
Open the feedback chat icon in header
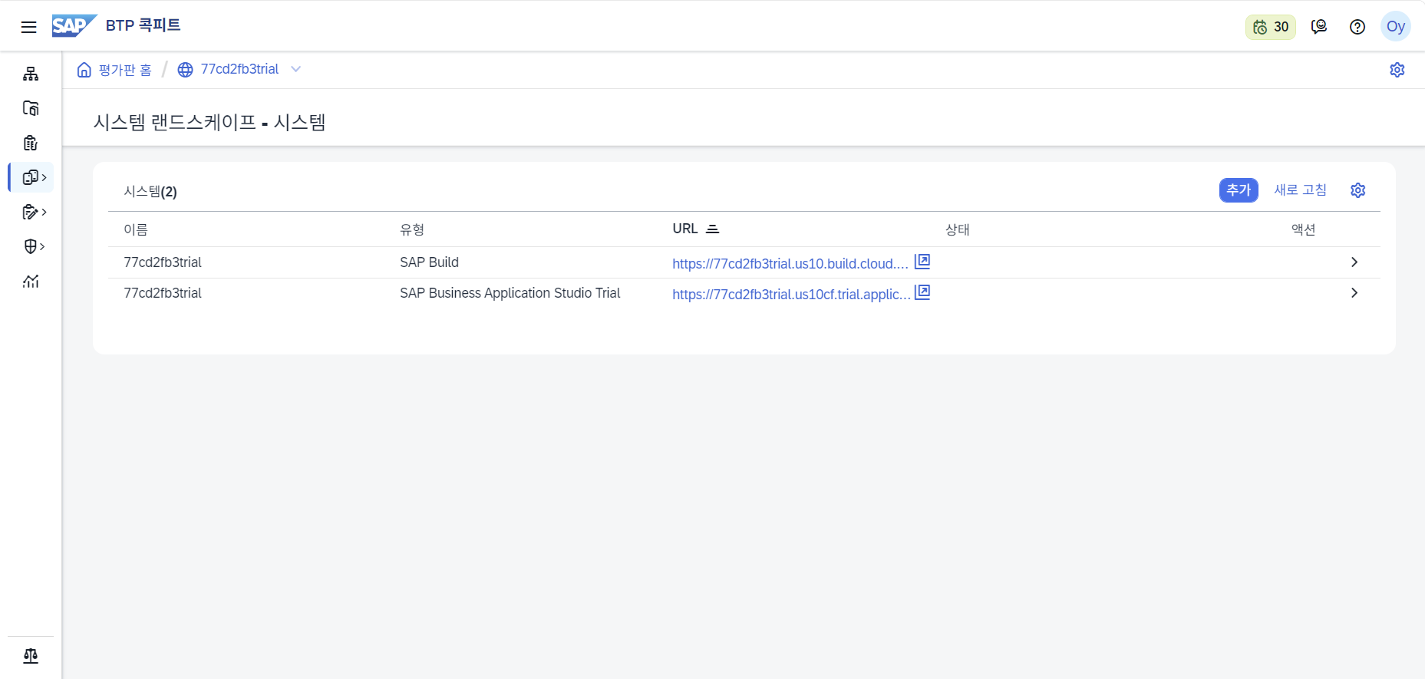click(x=1319, y=27)
